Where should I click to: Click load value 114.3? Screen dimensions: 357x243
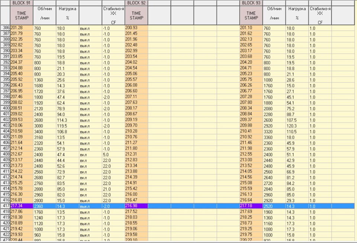point(67,120)
